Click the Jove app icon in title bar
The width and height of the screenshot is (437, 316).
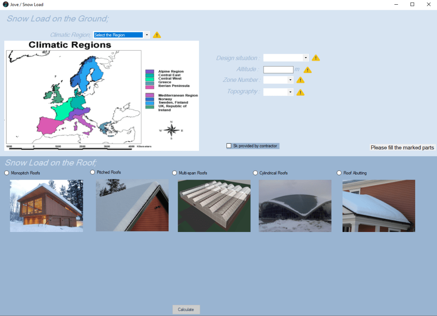(x=6, y=4)
